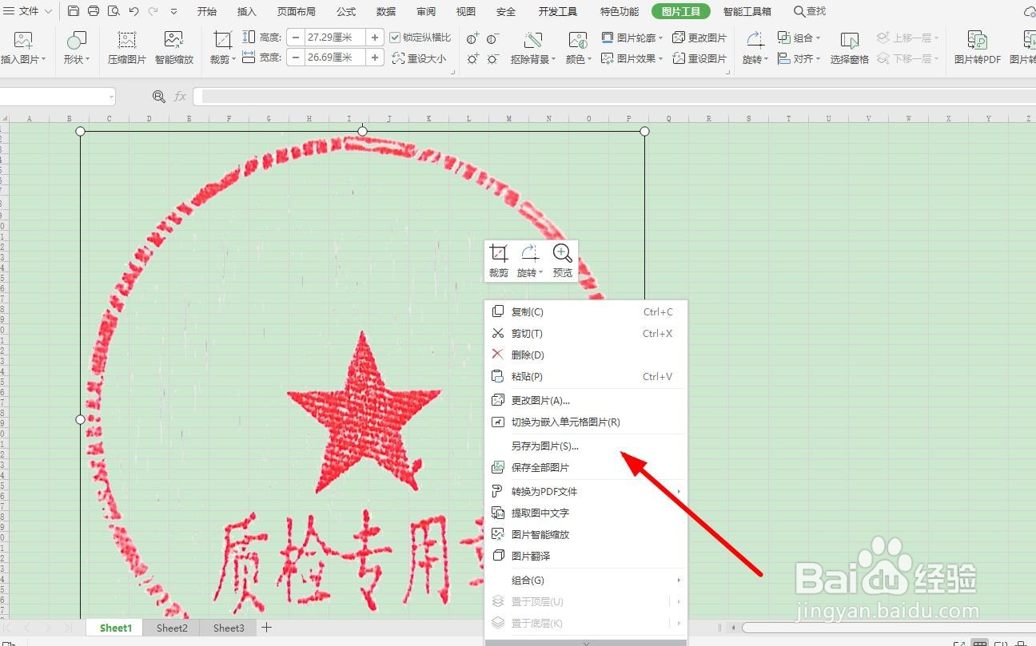1036x646 pixels.
Task: Open the 文件 menu dropdown arrow
Action: pos(49,11)
